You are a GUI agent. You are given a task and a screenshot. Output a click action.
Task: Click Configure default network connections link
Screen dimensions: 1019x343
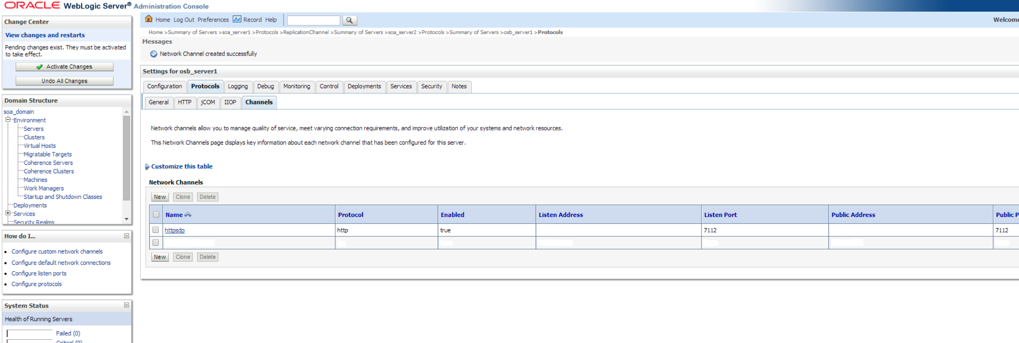coord(61,262)
